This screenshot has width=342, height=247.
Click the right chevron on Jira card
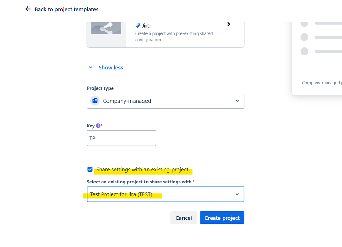point(229,24)
